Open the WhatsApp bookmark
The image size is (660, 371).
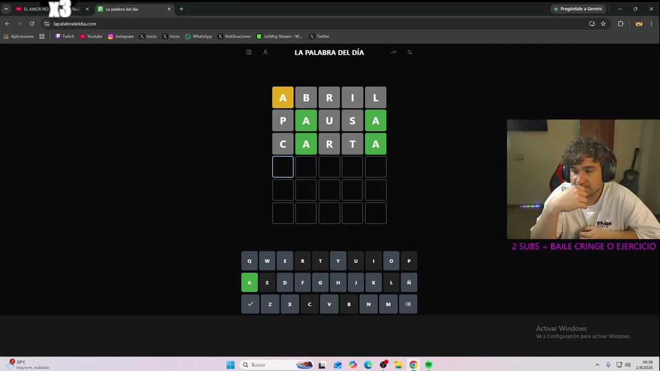coord(199,37)
